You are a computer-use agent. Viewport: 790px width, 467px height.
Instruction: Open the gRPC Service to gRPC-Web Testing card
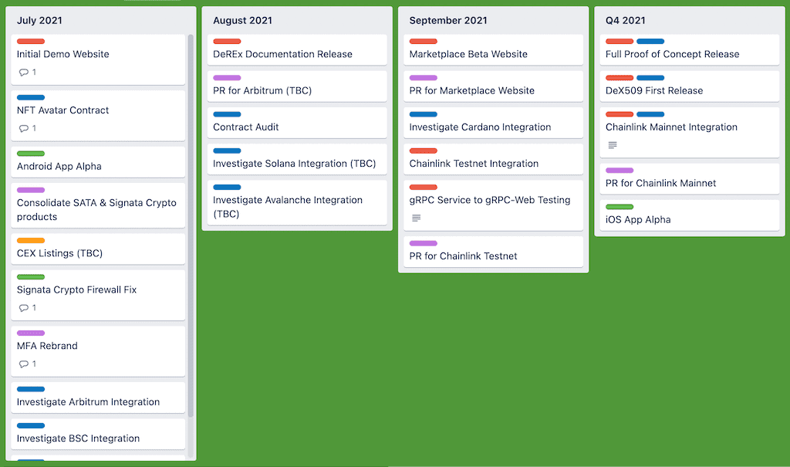point(493,205)
